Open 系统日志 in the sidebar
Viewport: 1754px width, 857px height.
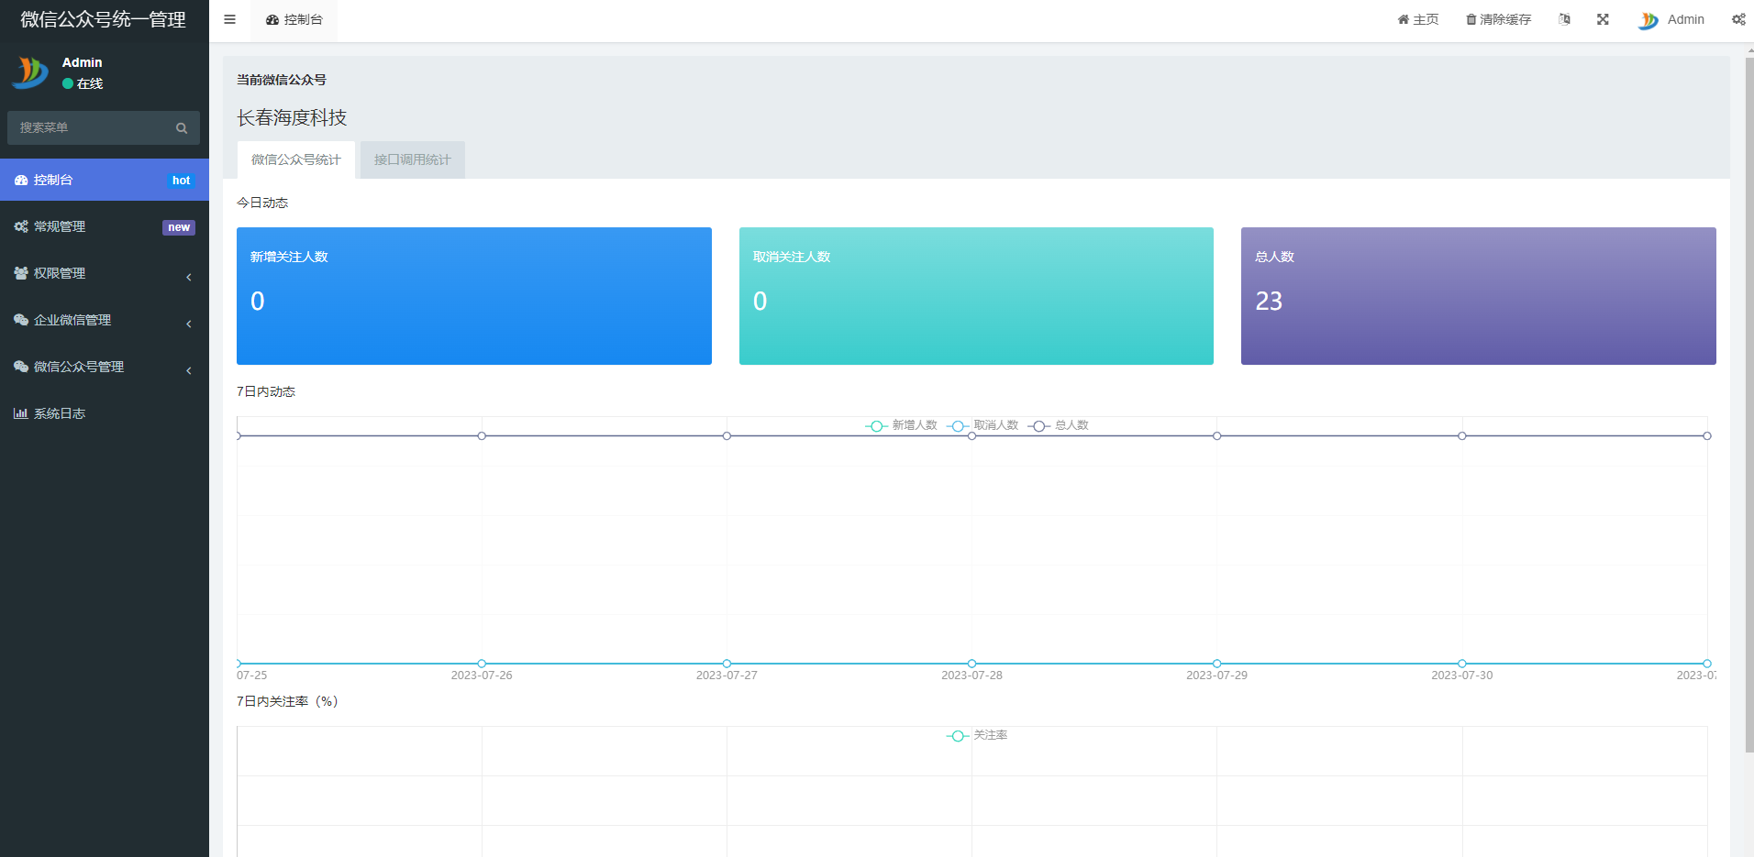pyautogui.click(x=60, y=413)
